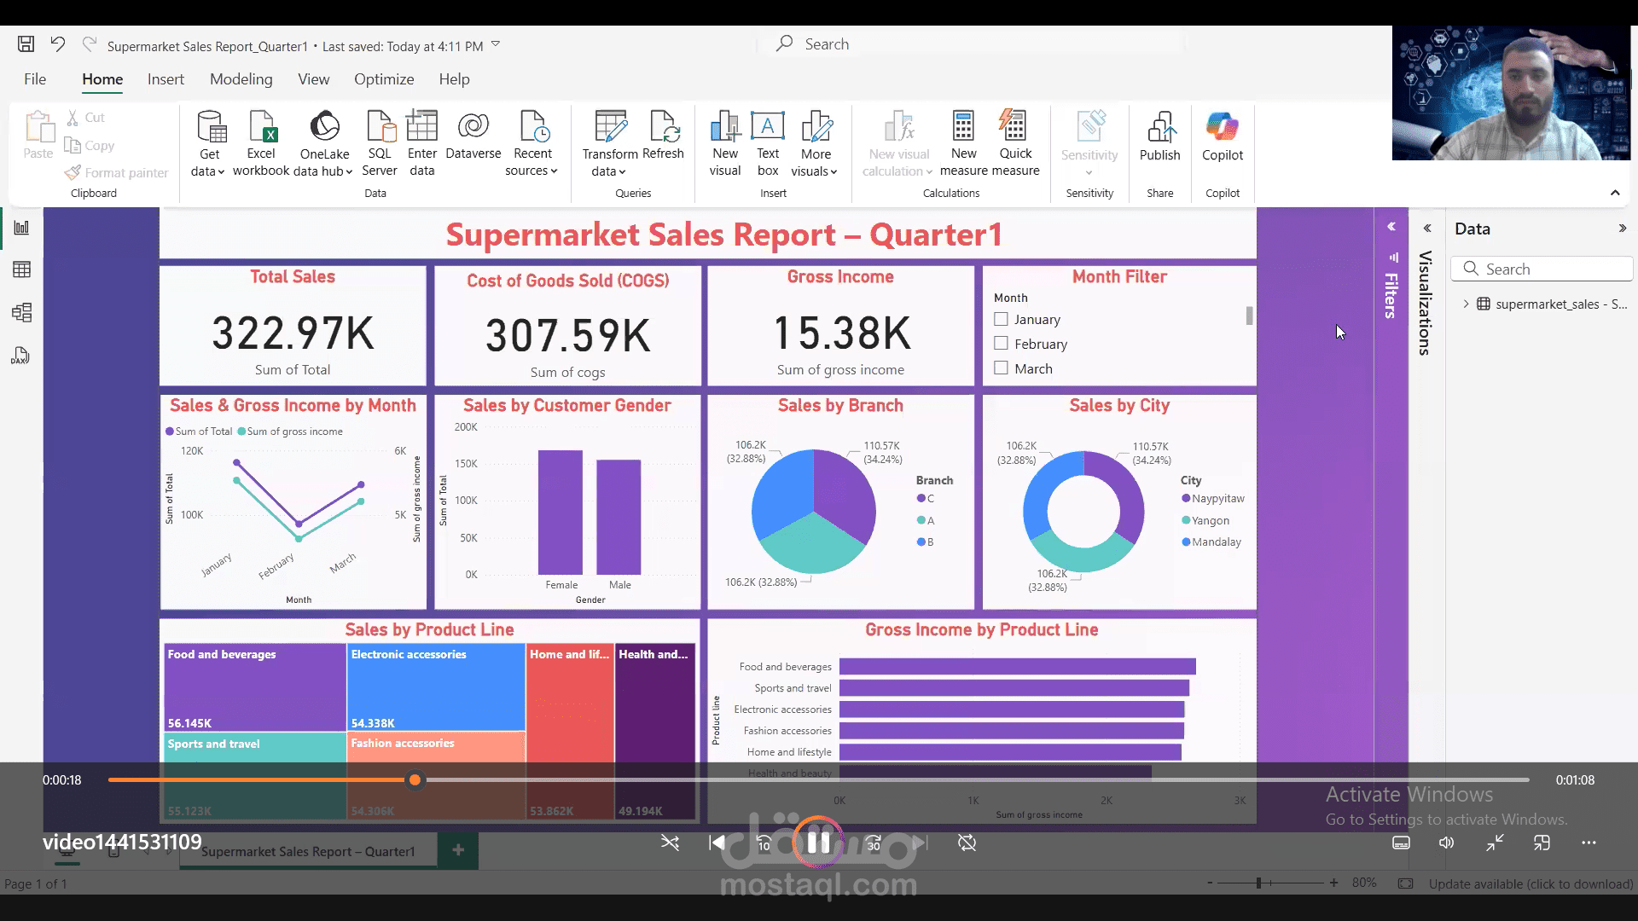Open Transform data editor
1638x921 pixels.
[610, 142]
